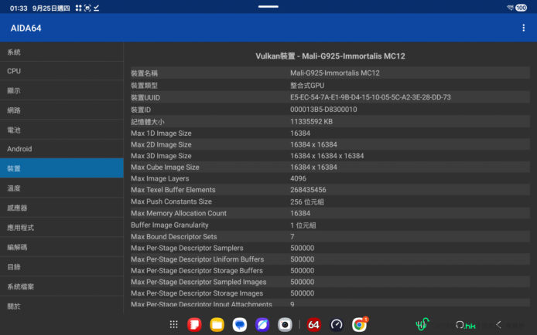Launch Chrome from the taskbar
This screenshot has height=335, width=537.
(x=359, y=324)
